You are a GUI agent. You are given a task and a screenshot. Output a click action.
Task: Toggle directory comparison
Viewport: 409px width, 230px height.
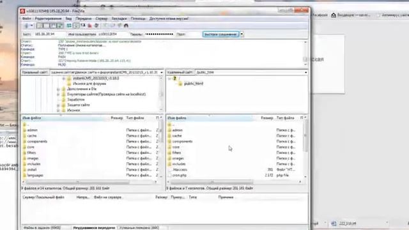[112, 26]
